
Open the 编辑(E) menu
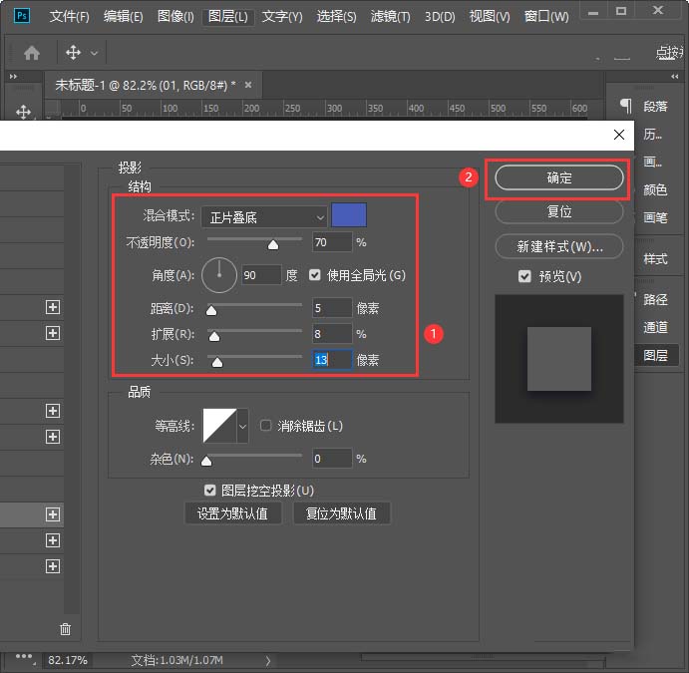point(123,17)
